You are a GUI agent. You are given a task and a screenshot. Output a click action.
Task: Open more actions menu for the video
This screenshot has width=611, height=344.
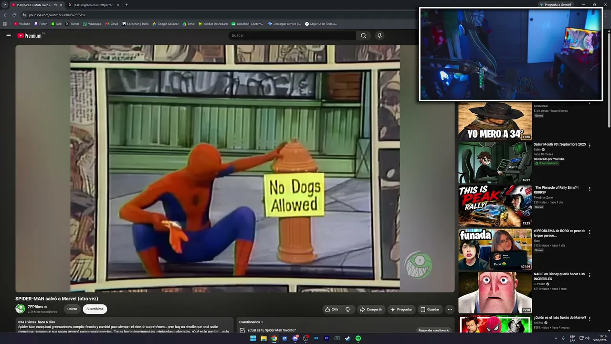pyautogui.click(x=449, y=309)
